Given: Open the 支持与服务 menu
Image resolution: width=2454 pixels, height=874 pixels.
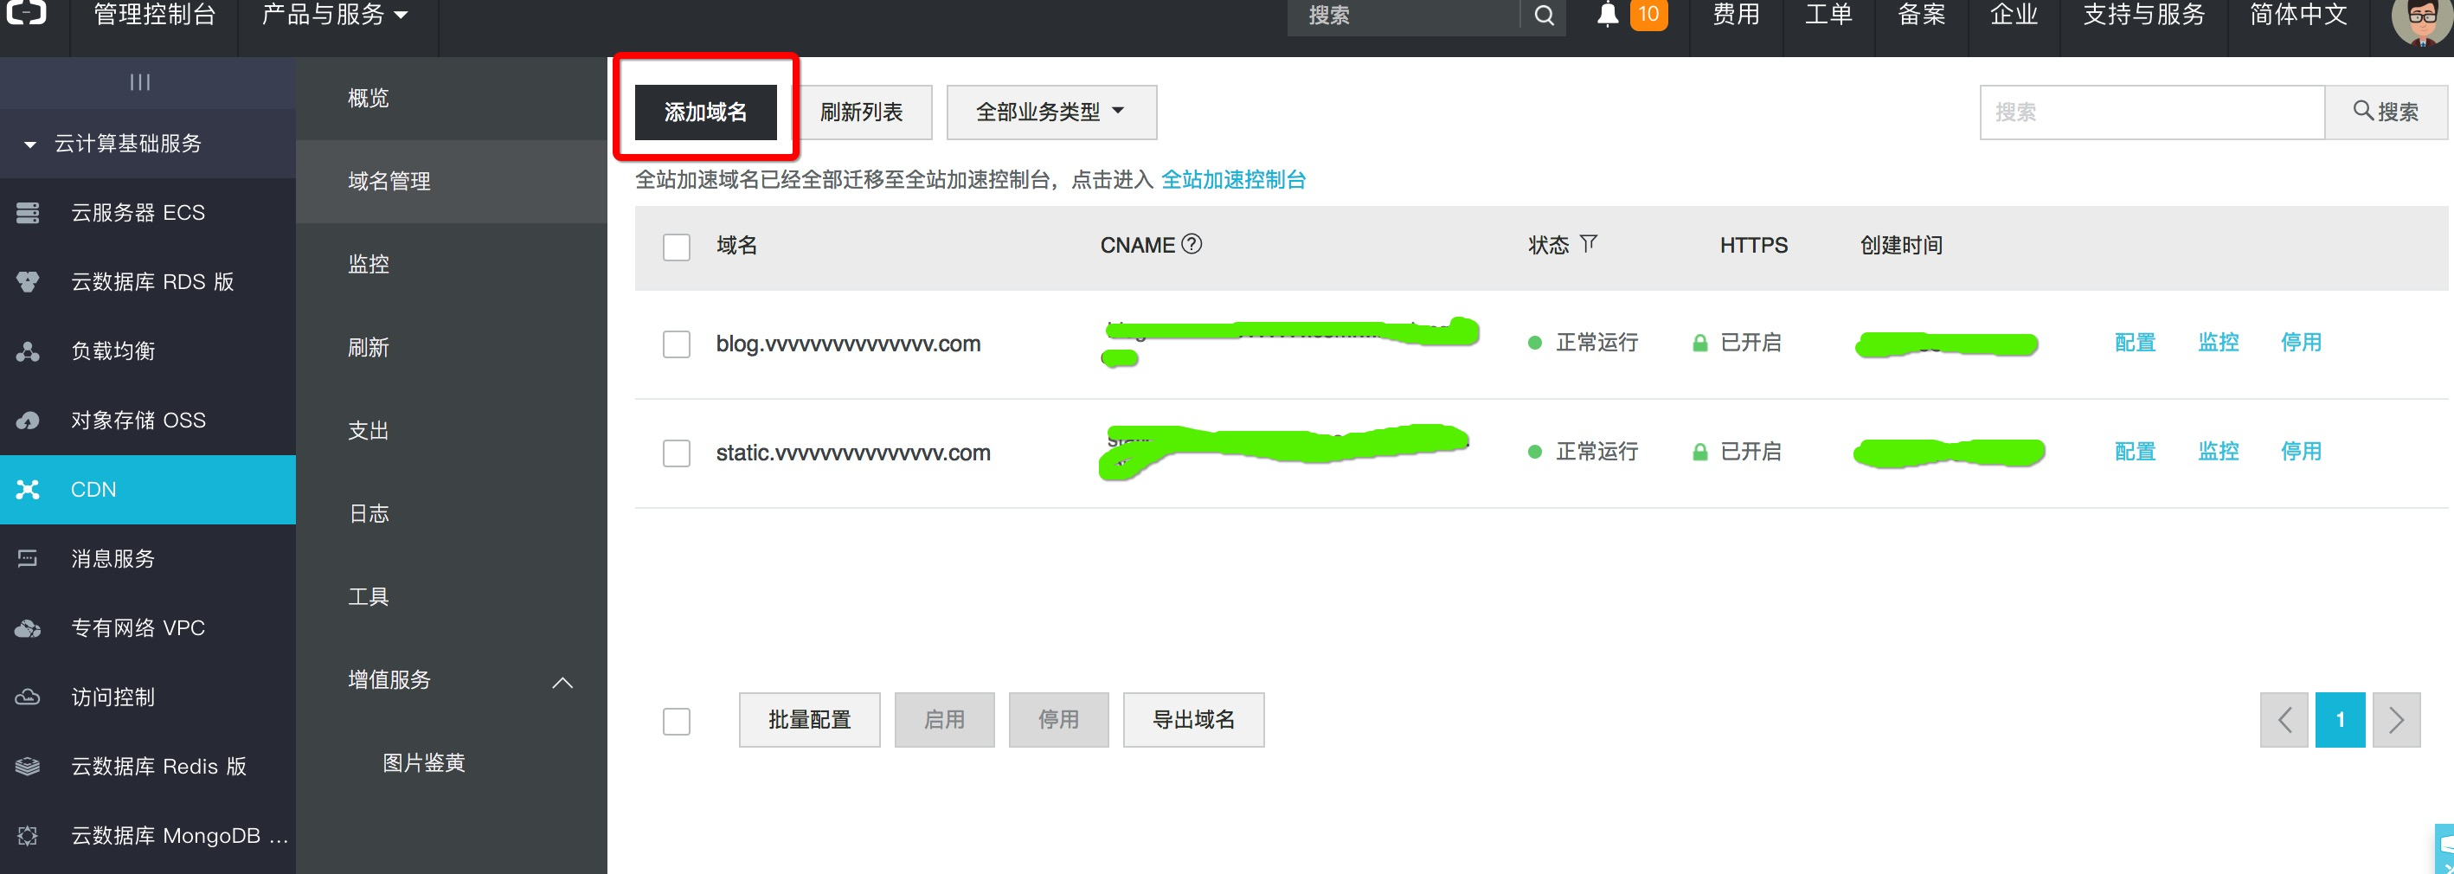Looking at the screenshot, I should point(2143,15).
